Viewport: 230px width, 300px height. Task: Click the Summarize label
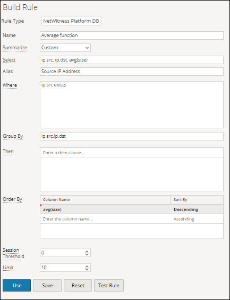click(15, 48)
